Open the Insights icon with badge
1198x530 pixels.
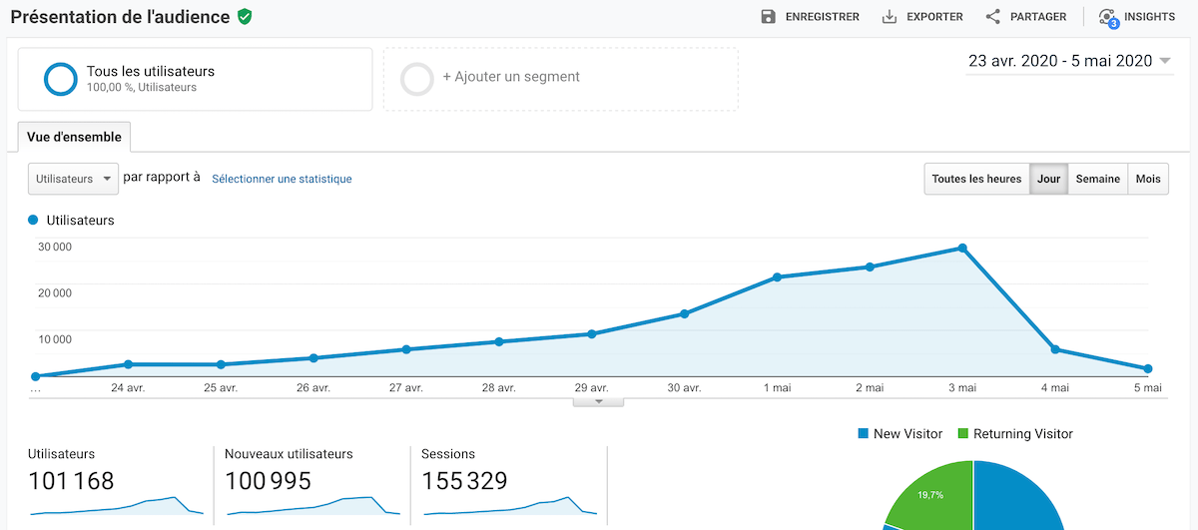pyautogui.click(x=1107, y=18)
